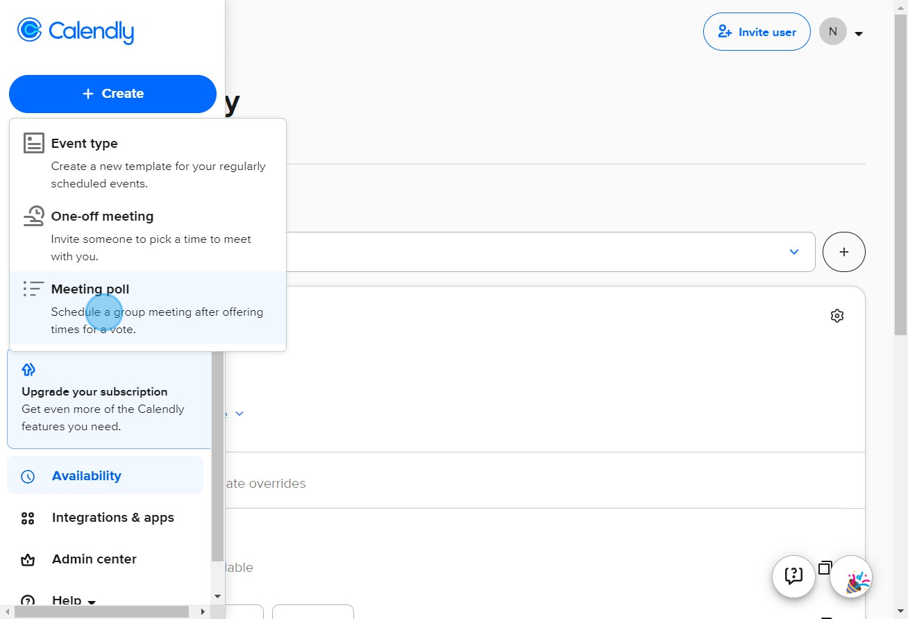
Task: Click the Calendly logo
Action: [x=76, y=31]
